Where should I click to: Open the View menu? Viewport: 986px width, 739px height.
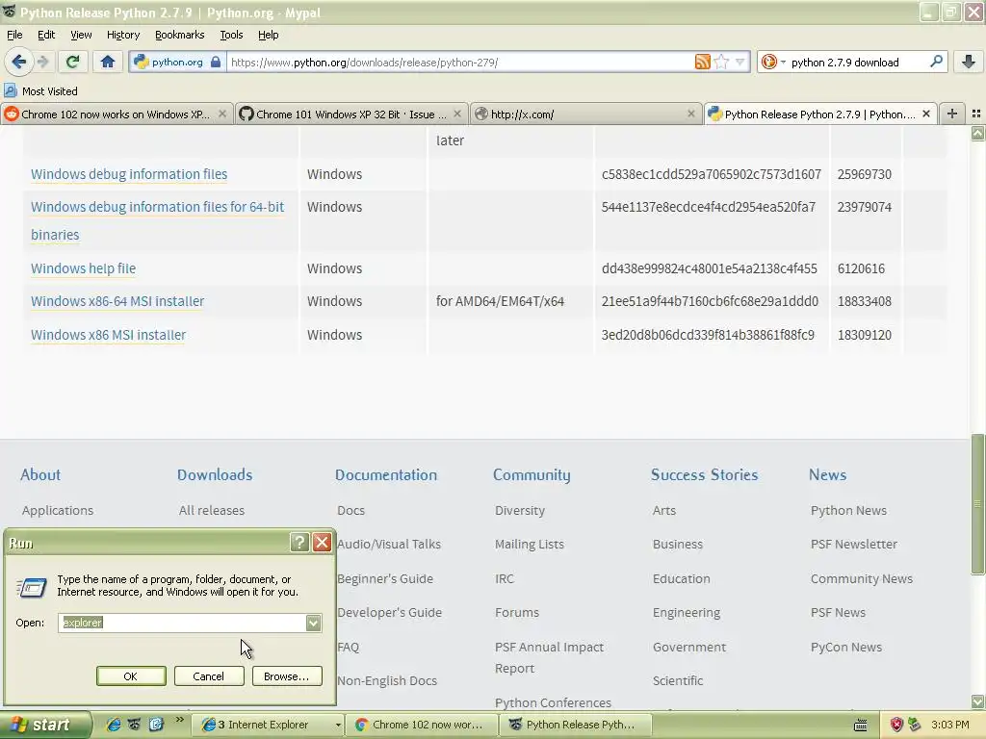click(81, 35)
